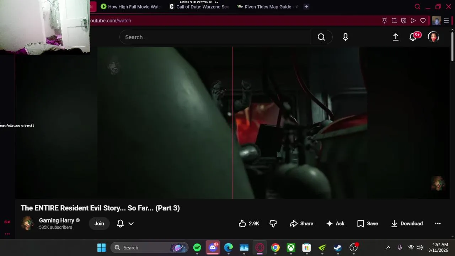This screenshot has width=455, height=256.
Task: Share the Resident Evil video
Action: [x=301, y=223]
